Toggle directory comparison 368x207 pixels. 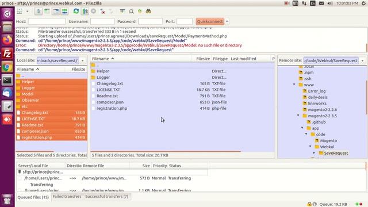131,11
